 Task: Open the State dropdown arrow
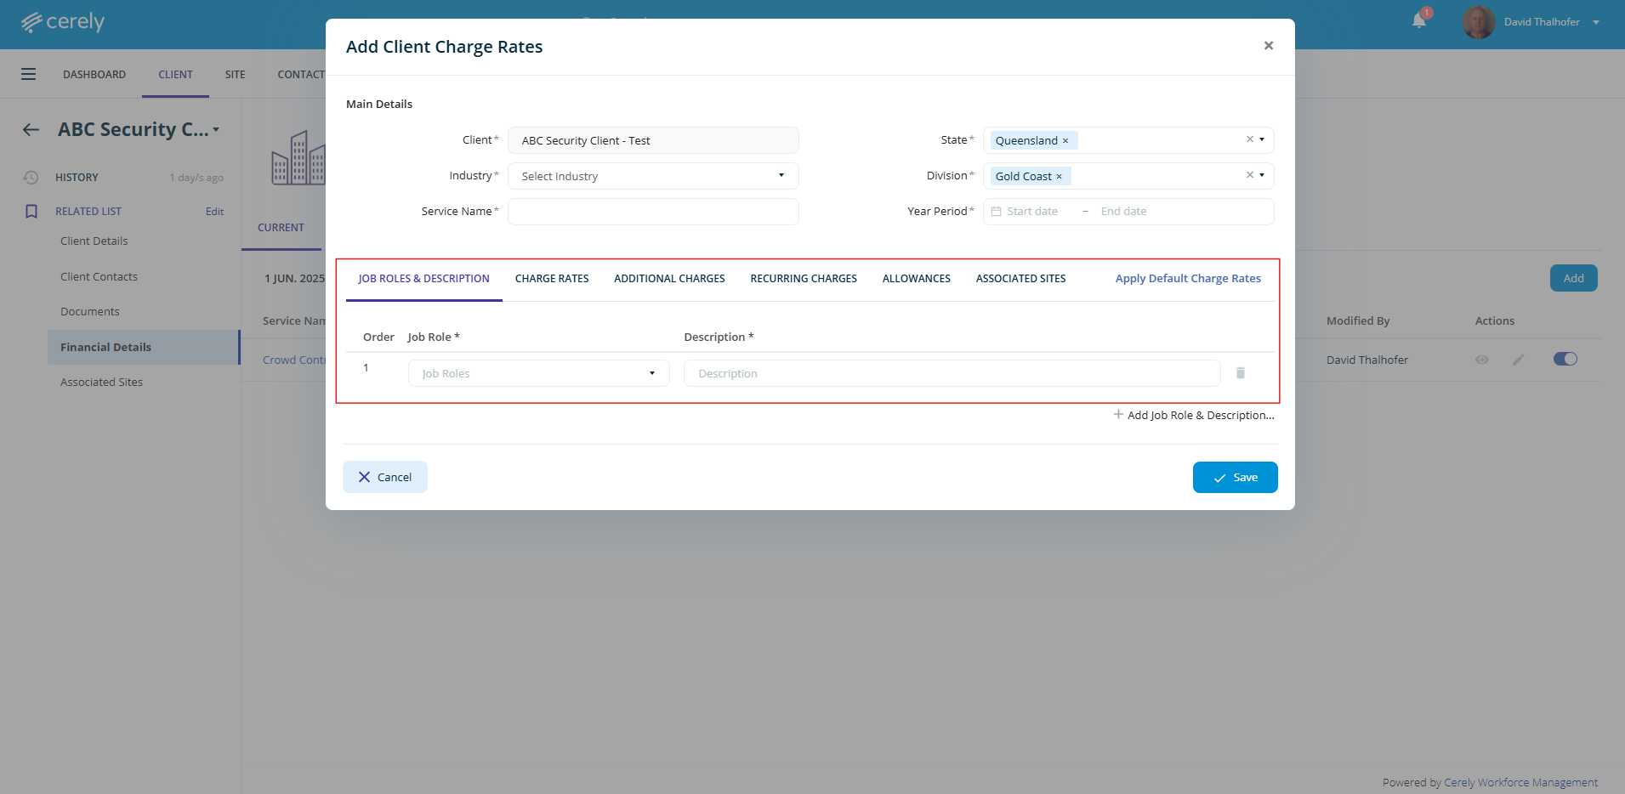click(x=1262, y=139)
